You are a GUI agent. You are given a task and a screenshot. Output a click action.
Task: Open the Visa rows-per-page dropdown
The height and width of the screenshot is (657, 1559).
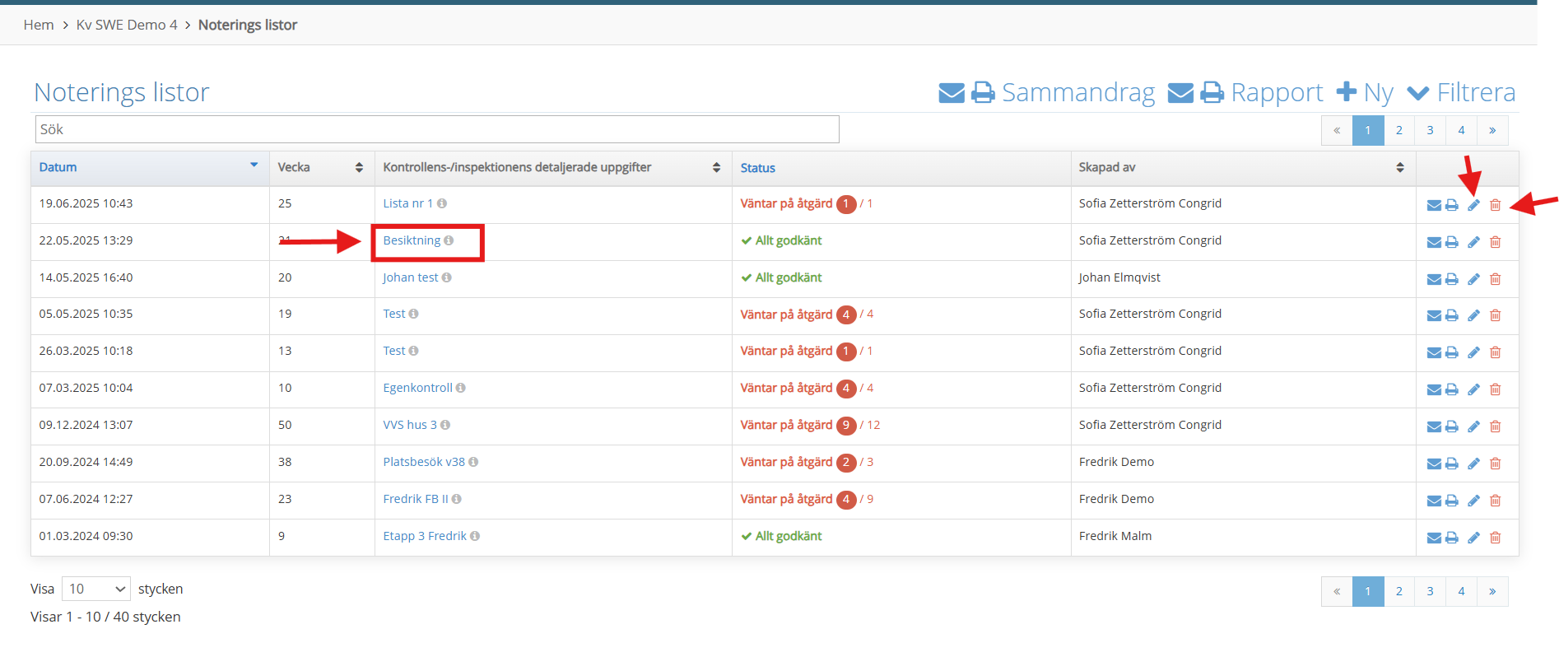coord(96,589)
